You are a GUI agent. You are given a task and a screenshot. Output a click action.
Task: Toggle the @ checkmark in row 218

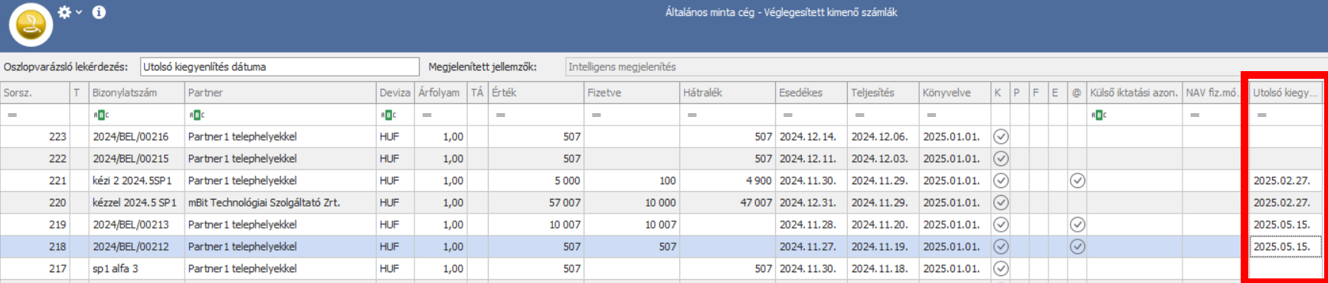pos(1077,246)
